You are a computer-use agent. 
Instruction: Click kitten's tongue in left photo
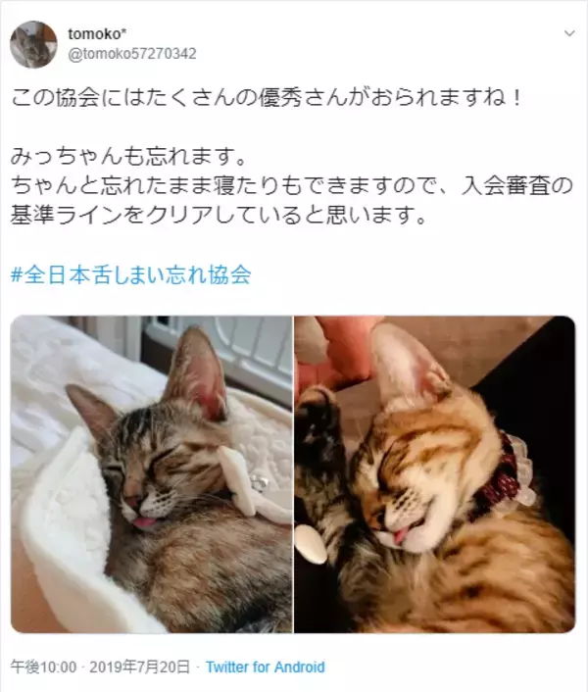(x=144, y=523)
